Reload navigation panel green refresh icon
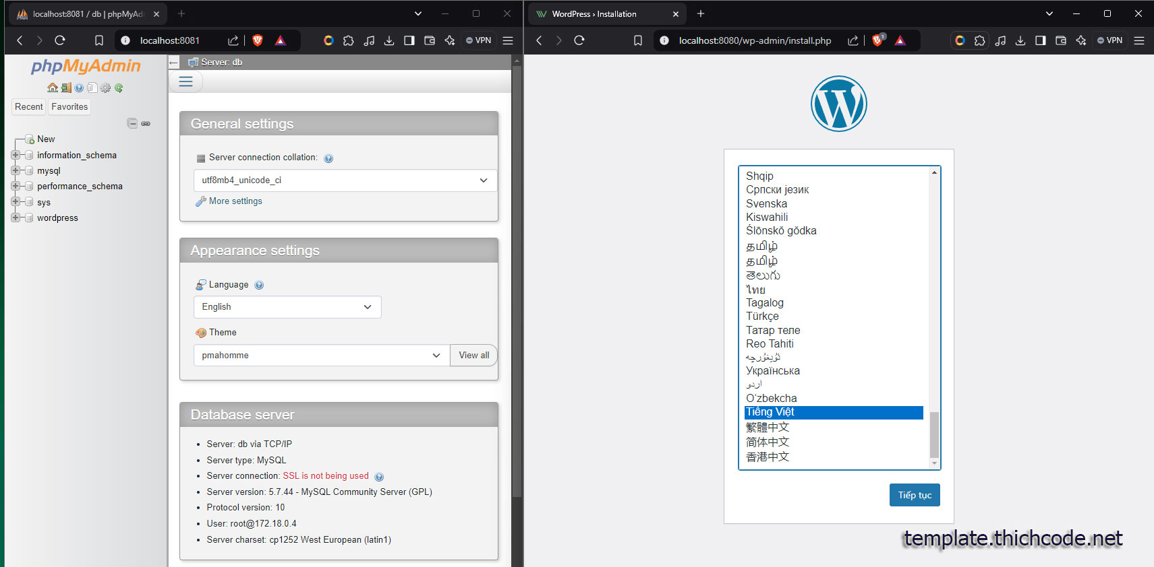This screenshot has width=1154, height=567. coord(119,88)
